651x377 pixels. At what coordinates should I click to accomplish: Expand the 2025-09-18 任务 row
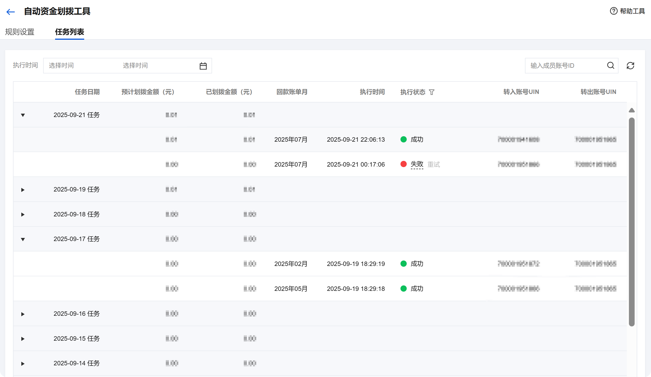pos(23,215)
